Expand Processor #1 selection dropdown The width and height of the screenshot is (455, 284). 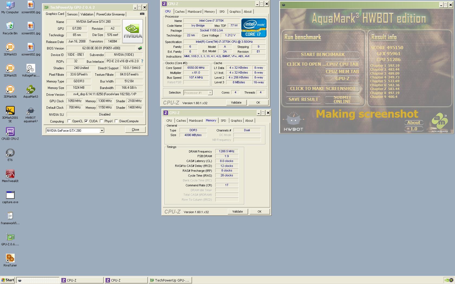pyautogui.click(x=210, y=93)
